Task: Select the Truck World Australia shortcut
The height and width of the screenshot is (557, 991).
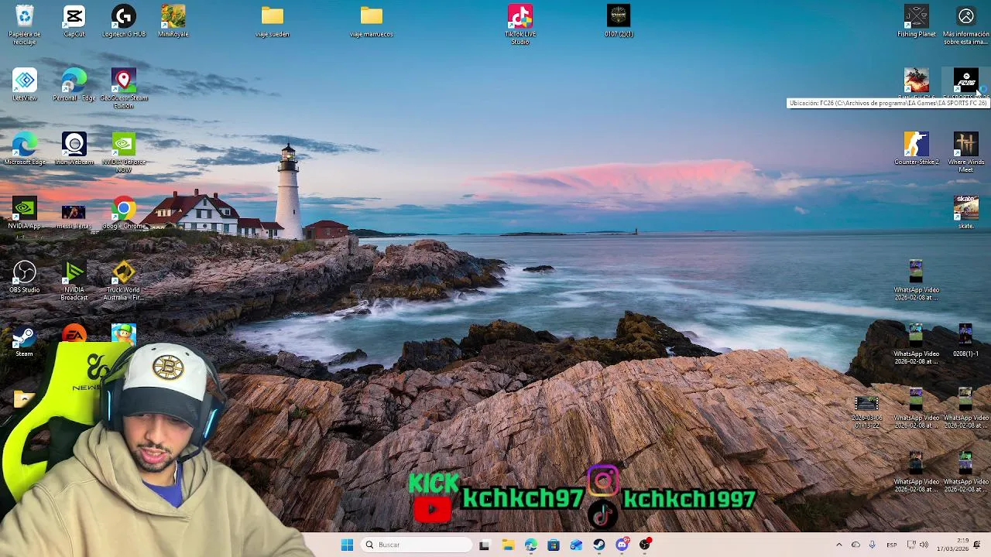Action: (124, 281)
